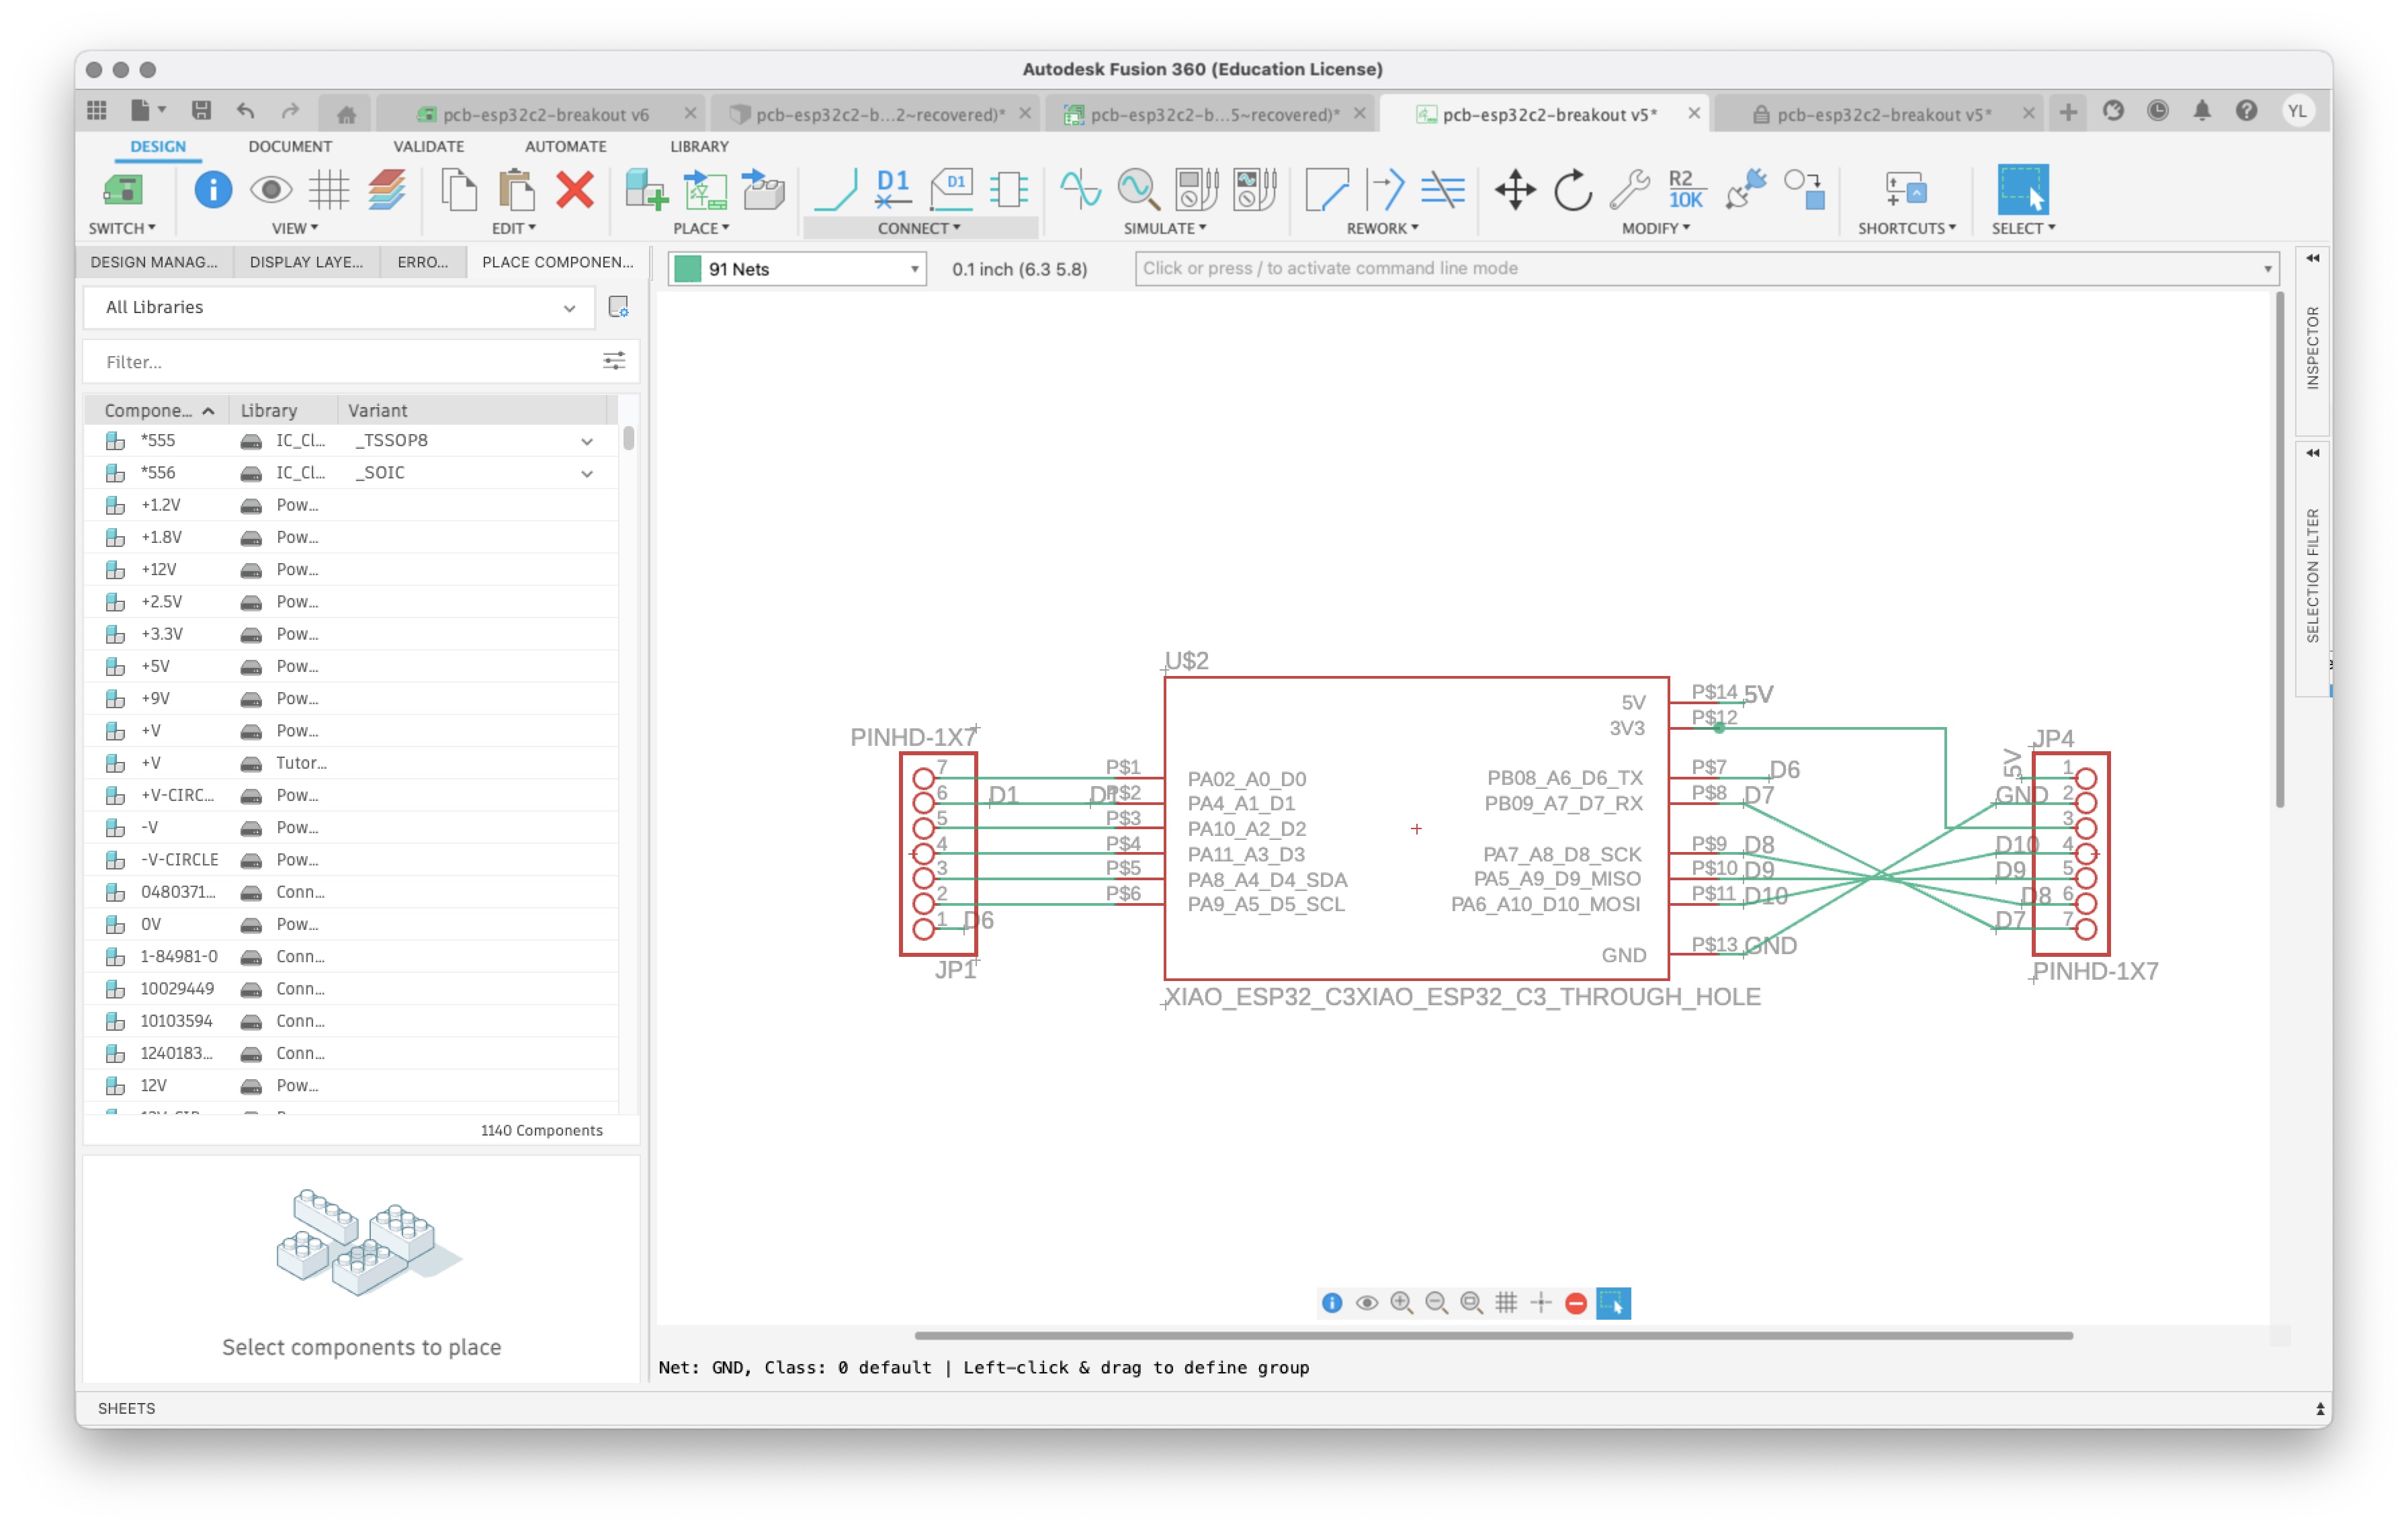Open the PLACE dropdown menu
Viewport: 2408px width, 1528px height.
point(701,228)
